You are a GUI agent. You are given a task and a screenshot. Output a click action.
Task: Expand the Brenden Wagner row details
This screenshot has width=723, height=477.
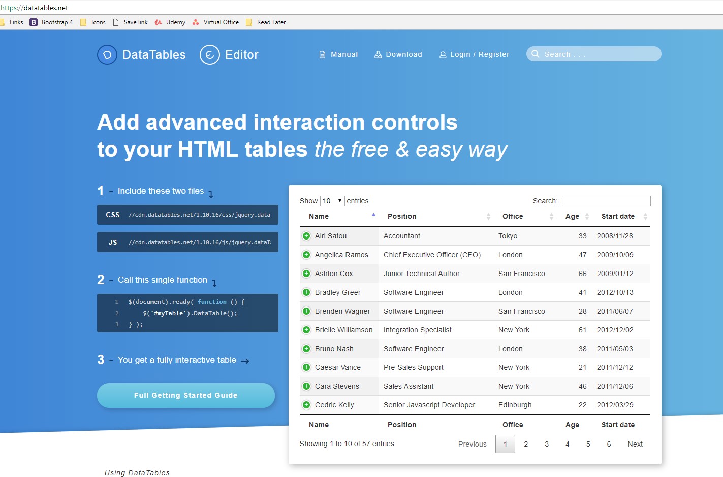(306, 311)
